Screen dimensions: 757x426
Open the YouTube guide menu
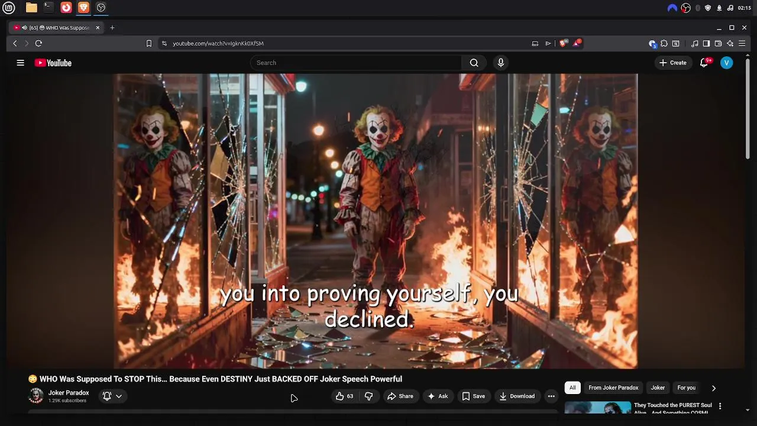pyautogui.click(x=20, y=63)
